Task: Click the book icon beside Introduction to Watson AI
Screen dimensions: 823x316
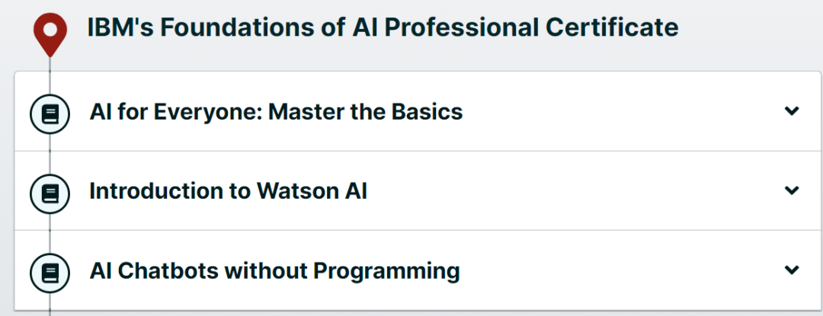Action: coord(50,193)
